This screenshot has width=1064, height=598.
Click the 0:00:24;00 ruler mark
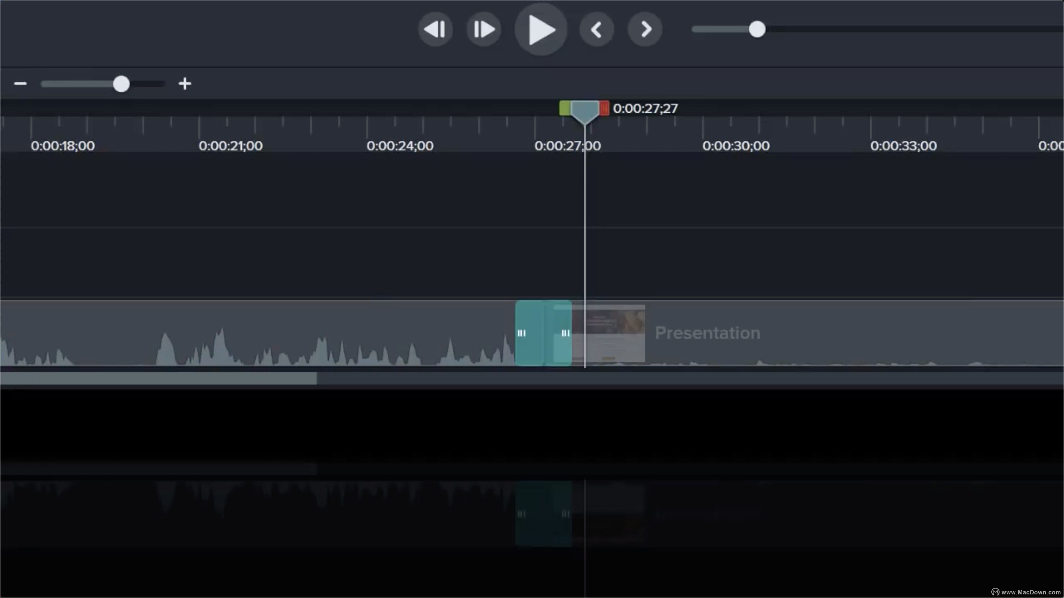pos(399,145)
